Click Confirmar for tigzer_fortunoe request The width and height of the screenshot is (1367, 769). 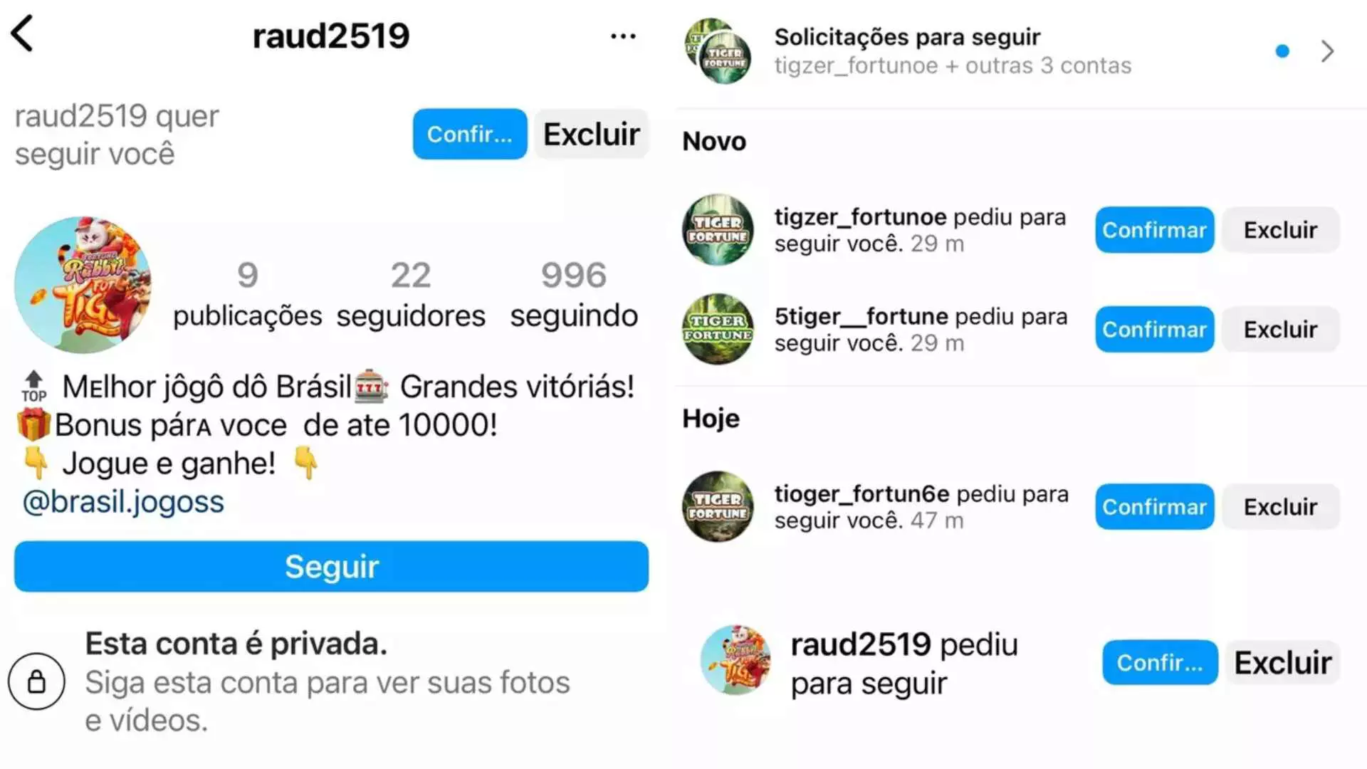point(1154,230)
